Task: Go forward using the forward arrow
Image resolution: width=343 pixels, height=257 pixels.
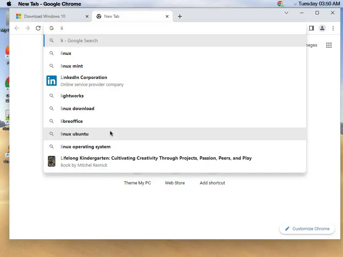Action: click(x=27, y=28)
